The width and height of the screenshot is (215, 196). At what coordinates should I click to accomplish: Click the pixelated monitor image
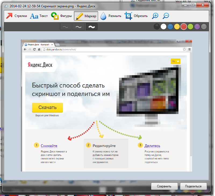tap(149, 95)
